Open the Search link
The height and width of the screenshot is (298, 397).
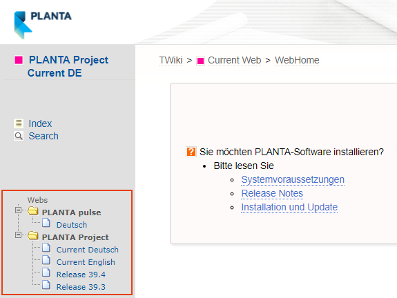pos(43,136)
